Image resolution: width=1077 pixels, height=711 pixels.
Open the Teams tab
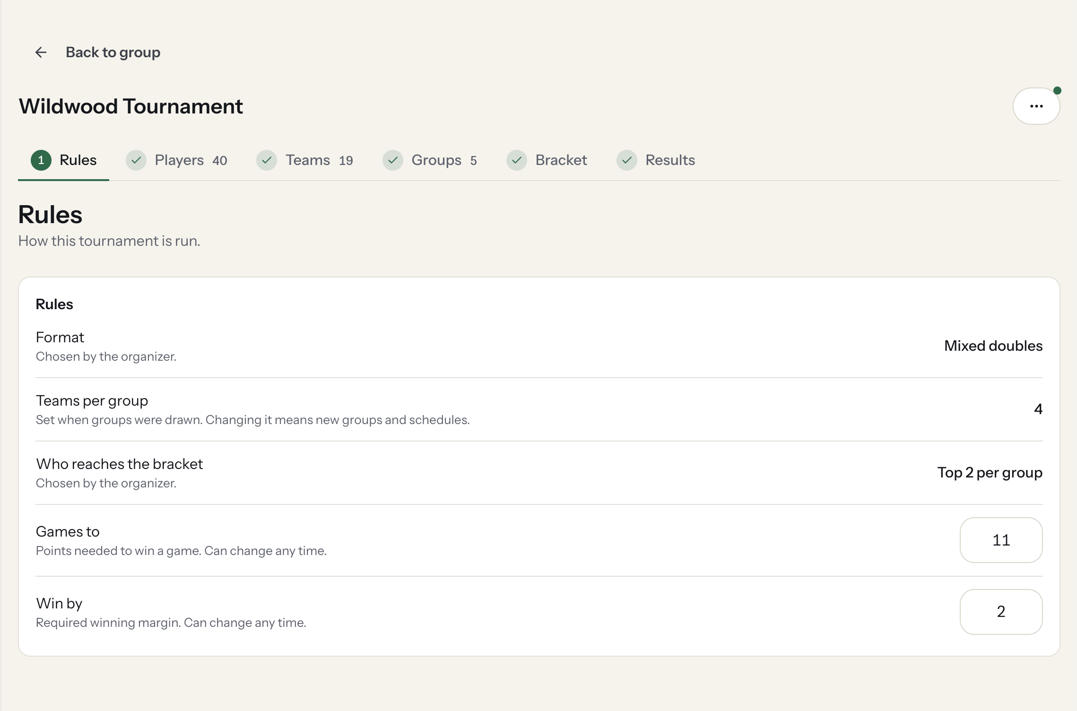point(305,160)
